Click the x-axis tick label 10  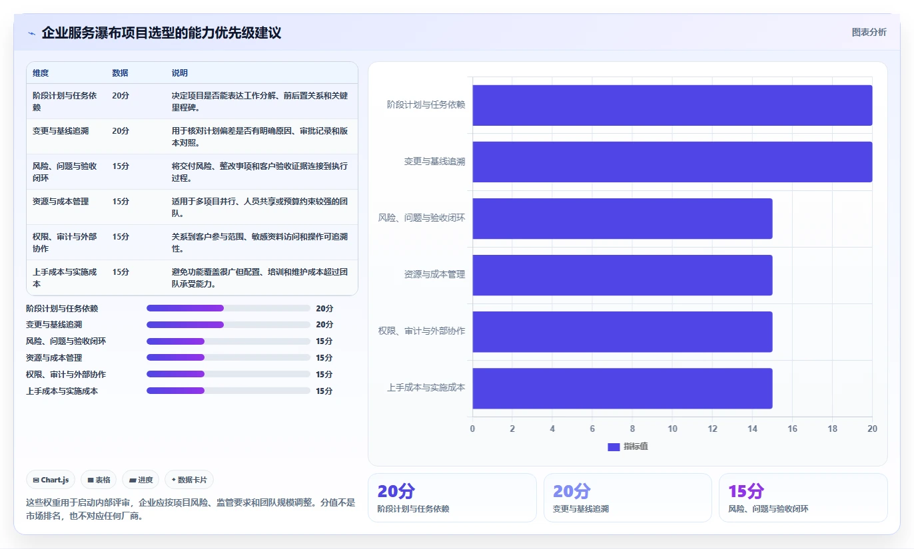click(672, 429)
